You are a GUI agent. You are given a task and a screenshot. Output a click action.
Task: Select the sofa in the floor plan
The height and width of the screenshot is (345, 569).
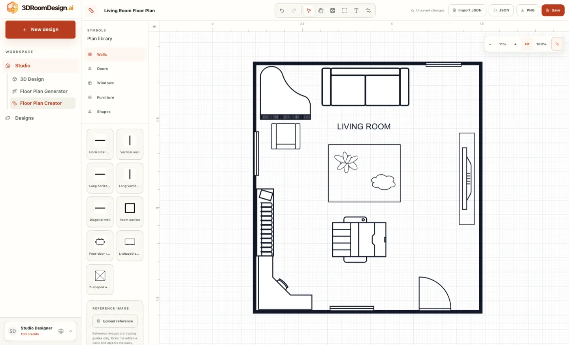pyautogui.click(x=365, y=87)
